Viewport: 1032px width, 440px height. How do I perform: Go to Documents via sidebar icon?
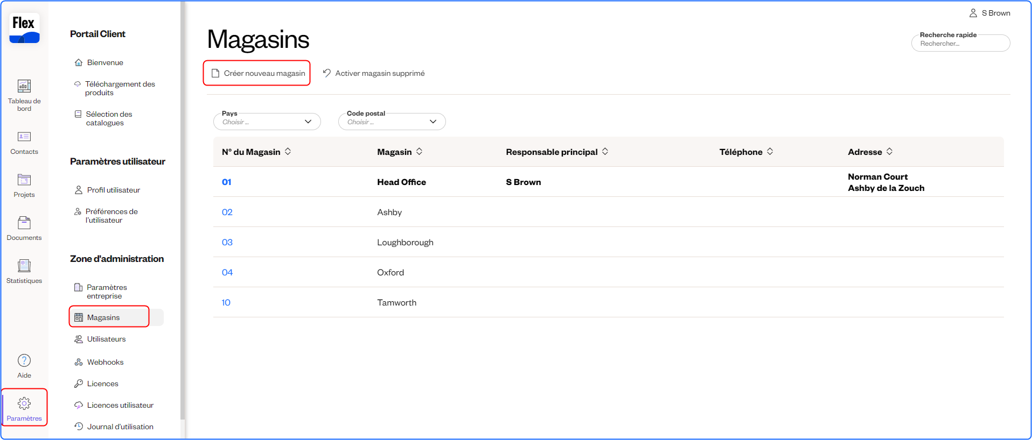[x=24, y=223]
